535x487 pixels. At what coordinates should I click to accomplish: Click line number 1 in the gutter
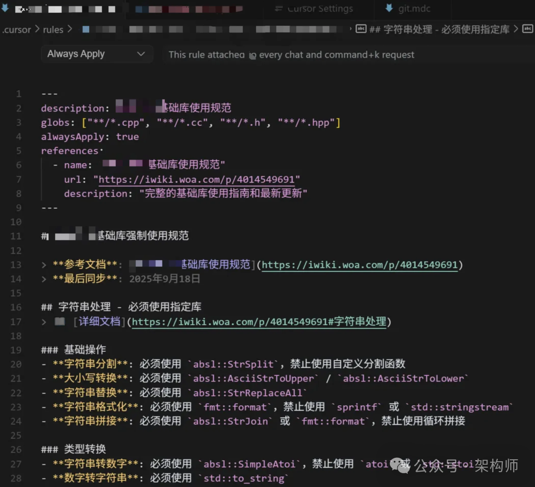(18, 94)
